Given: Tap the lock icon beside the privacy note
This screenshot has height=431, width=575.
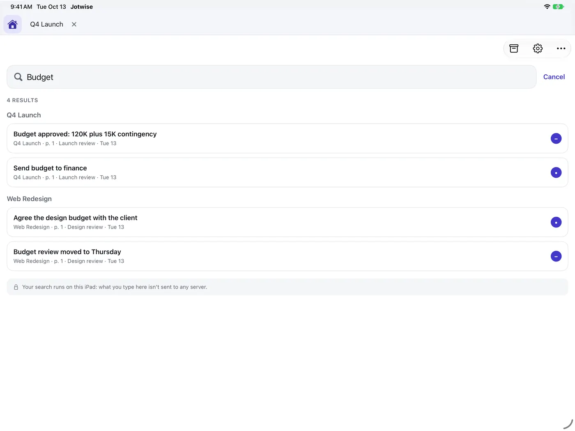Looking at the screenshot, I should click(16, 287).
